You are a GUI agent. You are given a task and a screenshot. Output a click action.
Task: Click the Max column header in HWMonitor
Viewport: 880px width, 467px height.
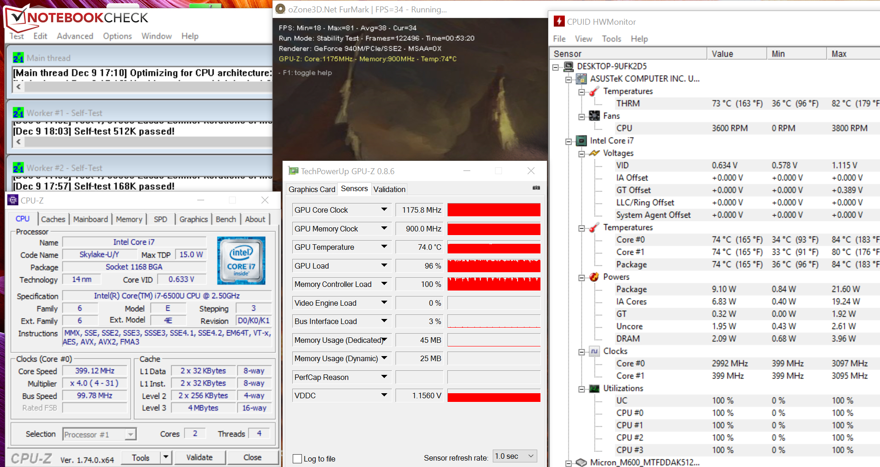click(x=853, y=54)
